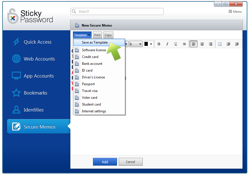The image size is (249, 176).
Task: Click the Underline formatting icon
Action: point(176,44)
